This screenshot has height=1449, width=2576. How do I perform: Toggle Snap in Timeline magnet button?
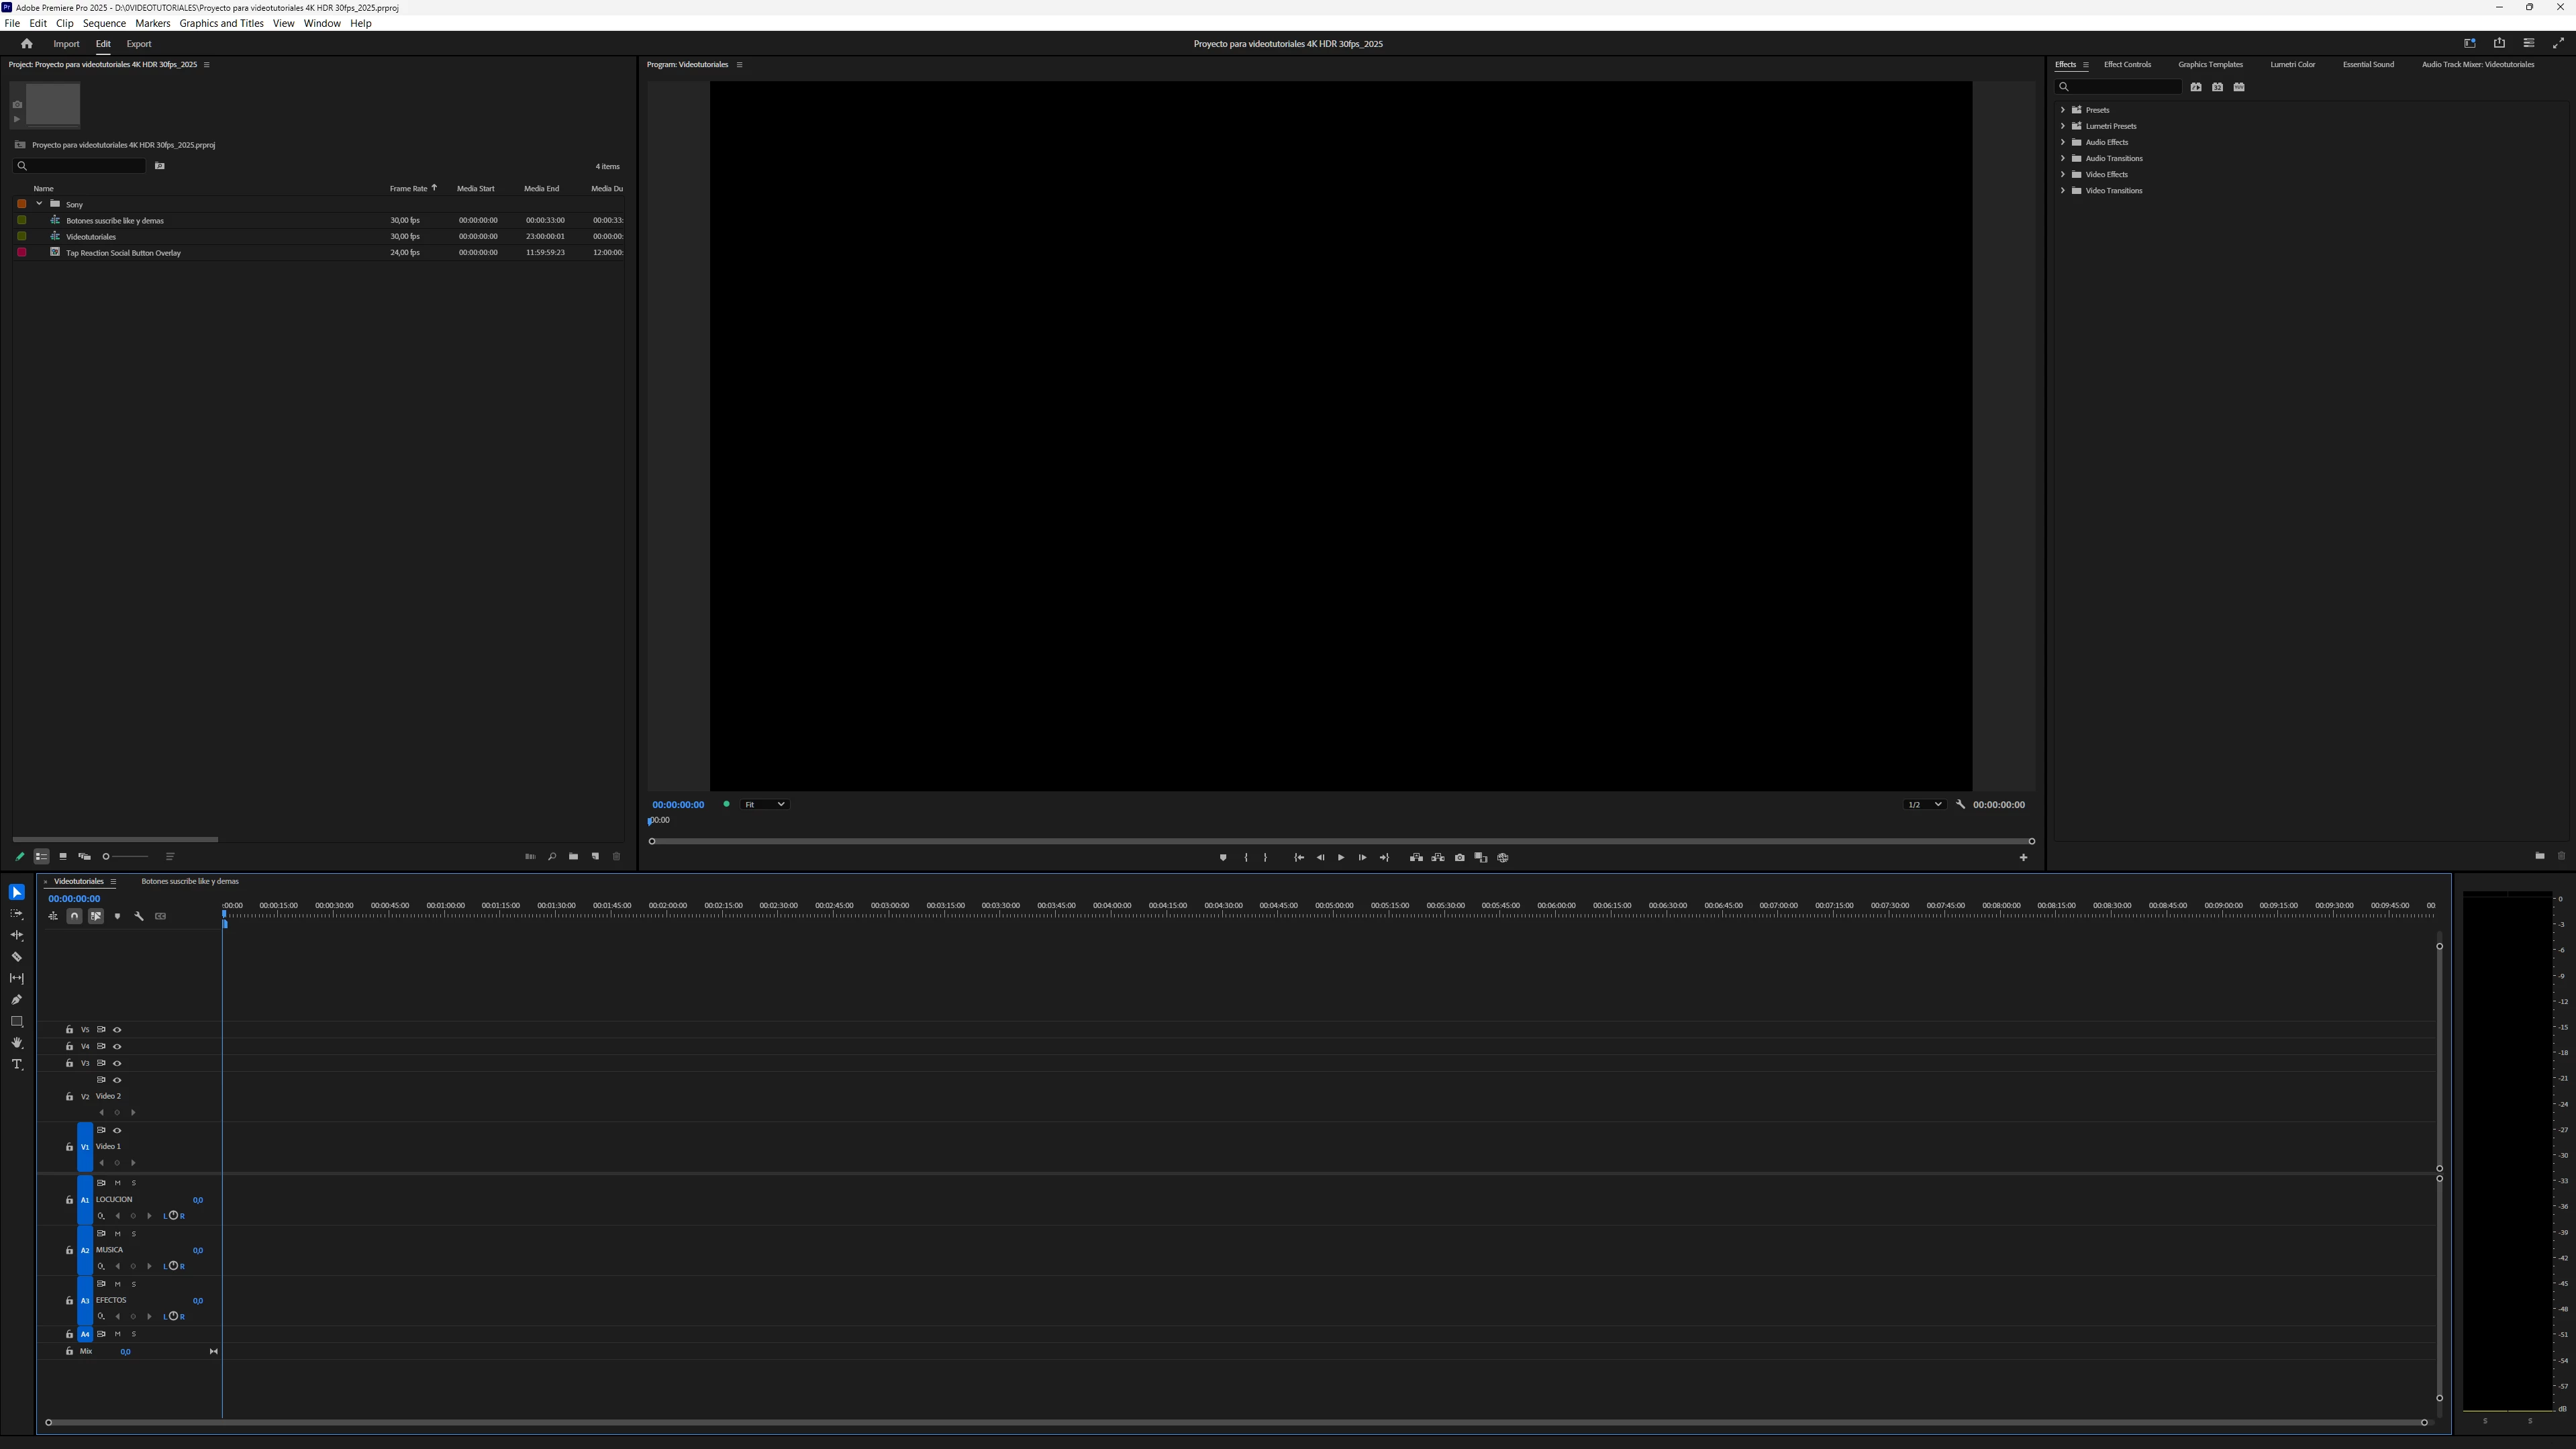tap(74, 916)
